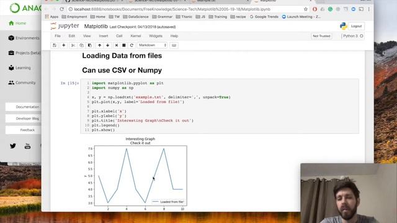Open Projects (beta) in Anaconda Navigator
Viewport: 397px width, 223px height.
(x=24, y=53)
